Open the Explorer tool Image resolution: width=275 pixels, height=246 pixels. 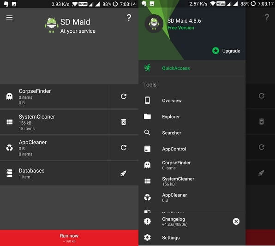[x=192, y=117]
